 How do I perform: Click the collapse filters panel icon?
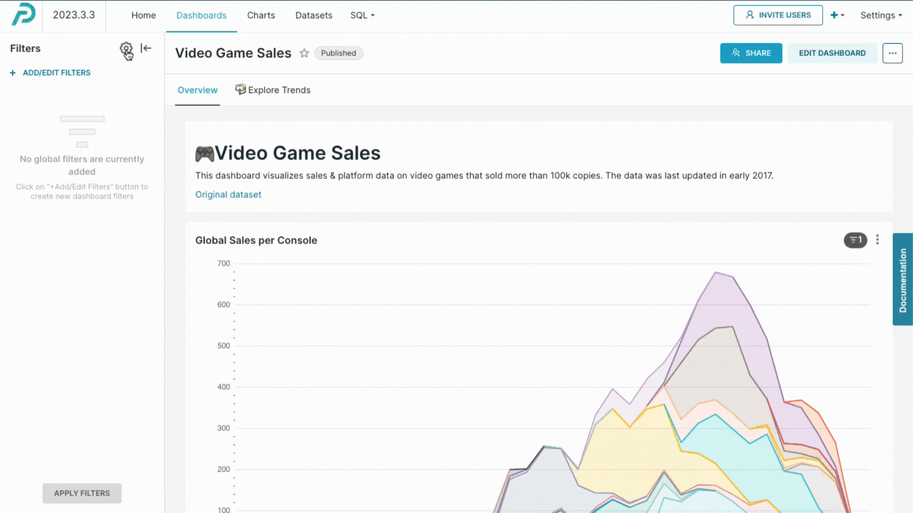(x=146, y=48)
